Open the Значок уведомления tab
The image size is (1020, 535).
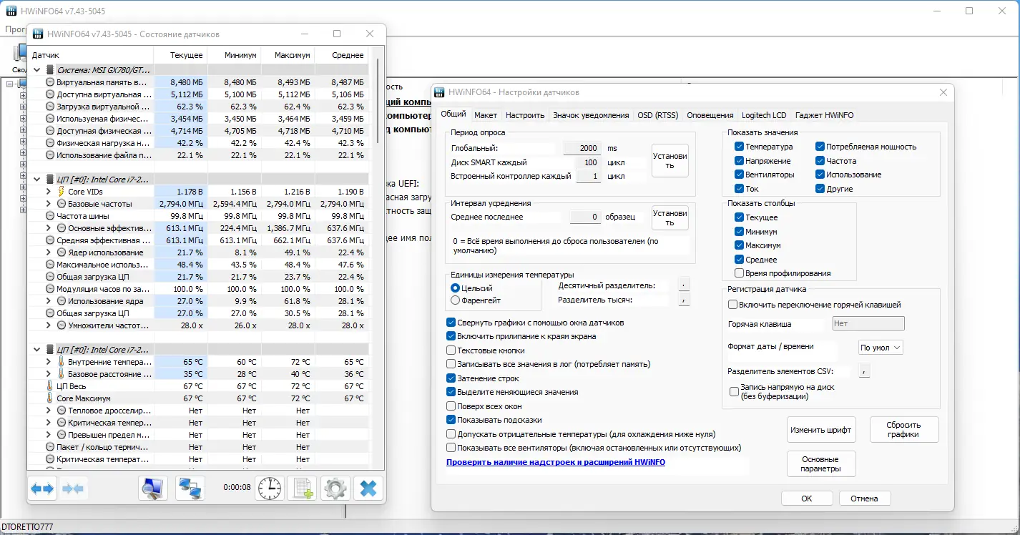click(592, 115)
